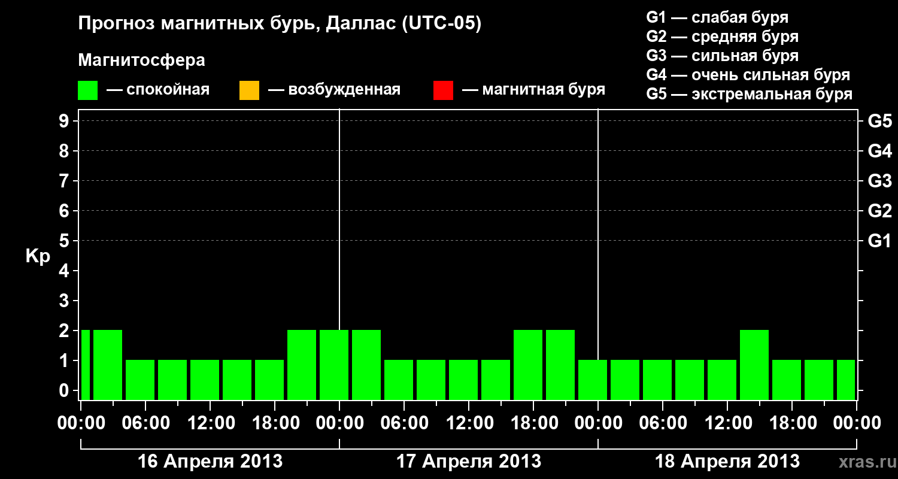
Task: Click the '2' value on Kp axis
Action: (65, 331)
